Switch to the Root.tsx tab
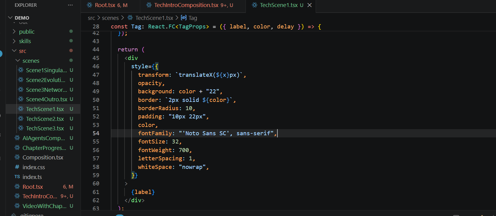Viewport: 496px width, 216px height. (111, 5)
